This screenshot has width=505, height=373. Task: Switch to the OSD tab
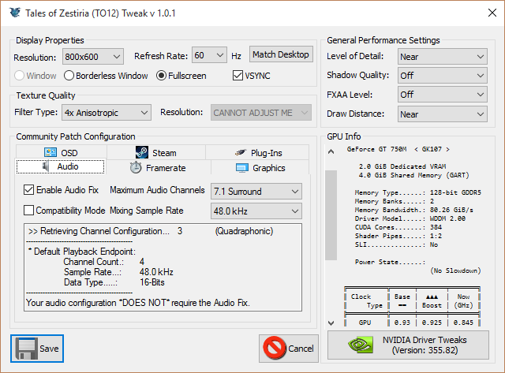click(x=62, y=152)
